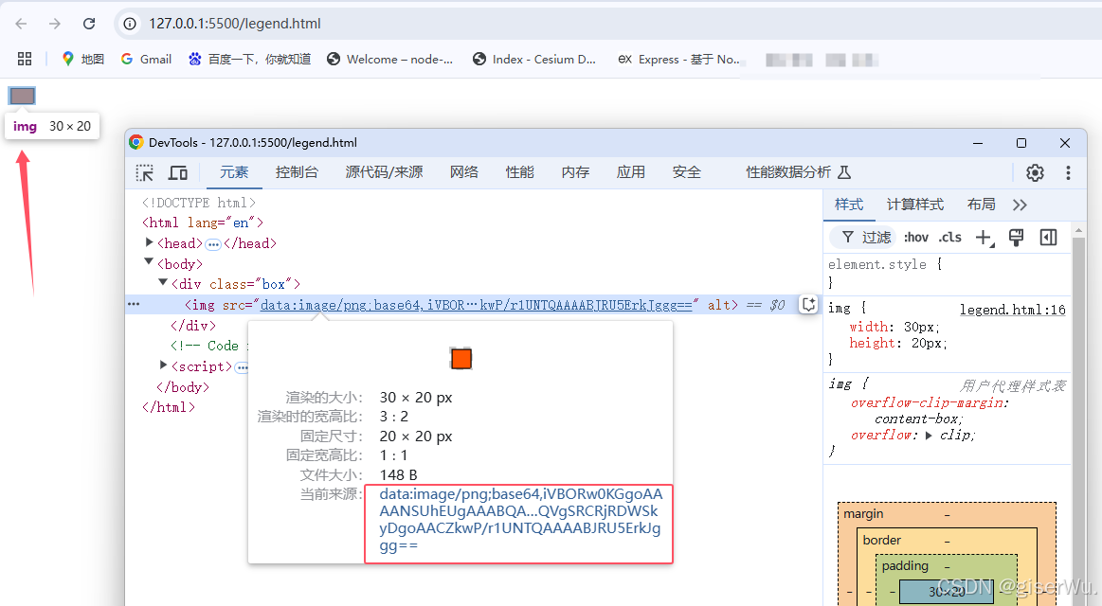
Task: Activate the inspect element picker tool
Action: pos(145,172)
